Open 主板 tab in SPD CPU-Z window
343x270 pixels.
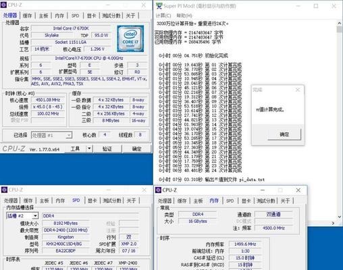[x=44, y=200]
